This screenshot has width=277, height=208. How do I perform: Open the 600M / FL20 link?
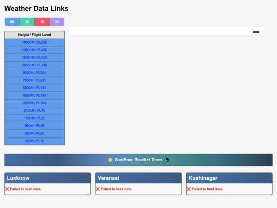coord(34,134)
